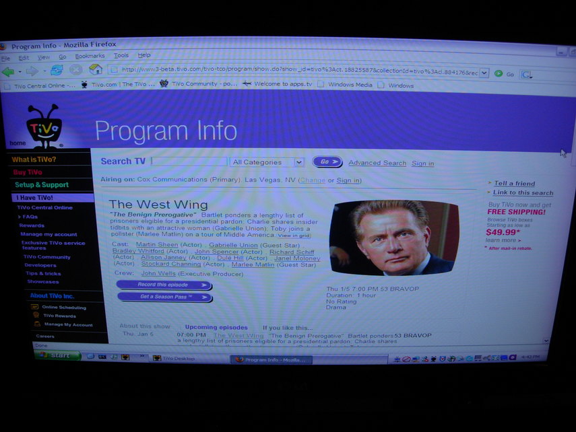576x432 pixels.
Task: Click the TiVo quick launch icon on taskbar
Action: 125,357
